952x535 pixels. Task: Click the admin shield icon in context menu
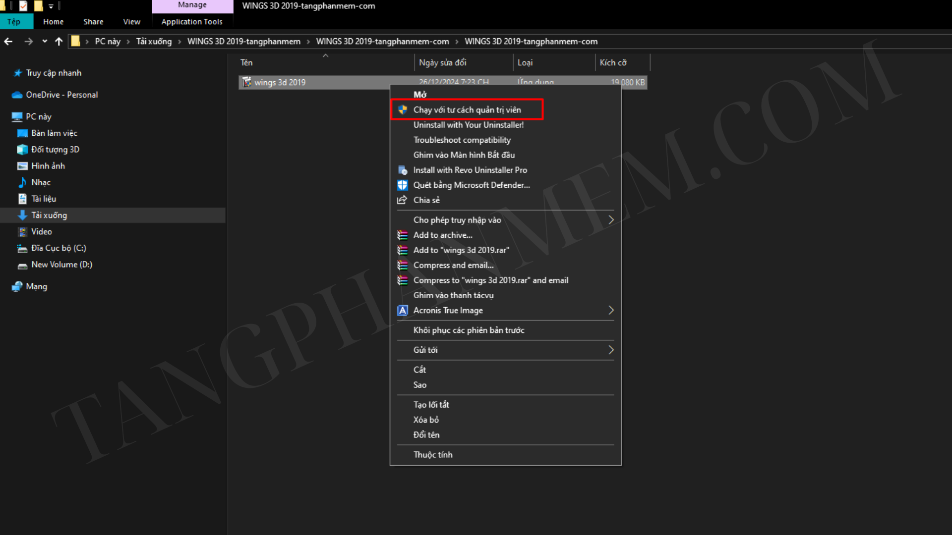point(402,110)
